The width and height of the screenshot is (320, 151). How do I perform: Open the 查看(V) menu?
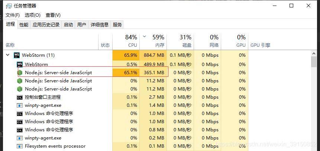pos(53,15)
